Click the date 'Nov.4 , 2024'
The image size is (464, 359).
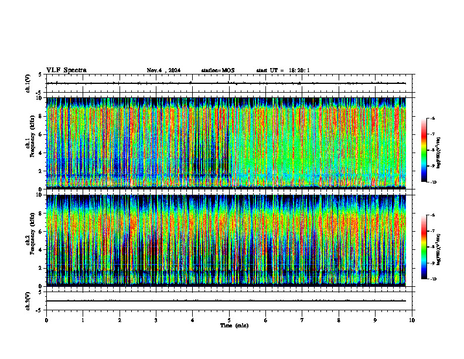pyautogui.click(x=163, y=70)
